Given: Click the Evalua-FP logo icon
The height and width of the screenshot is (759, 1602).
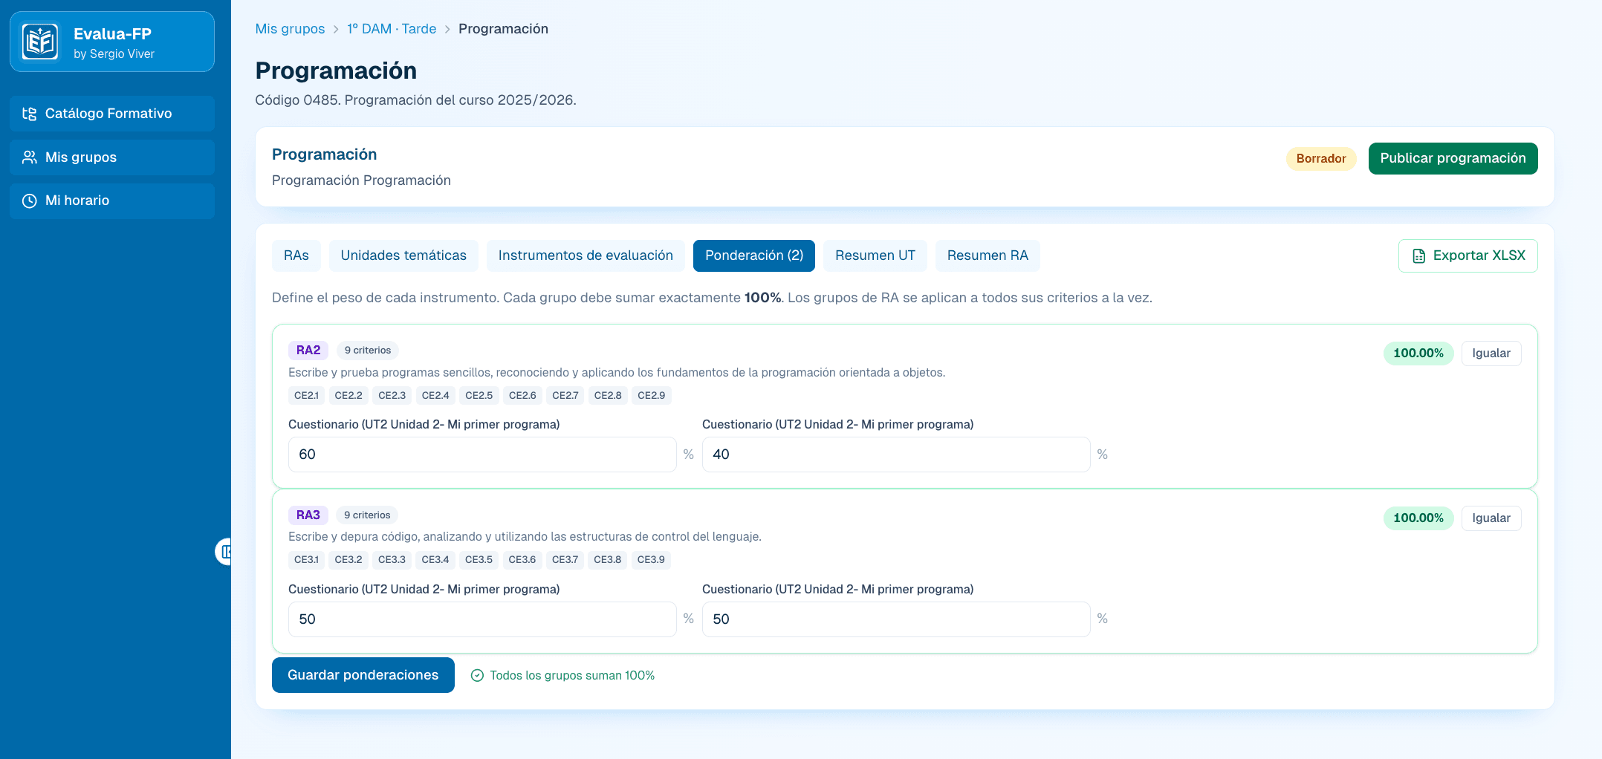Looking at the screenshot, I should point(39,42).
